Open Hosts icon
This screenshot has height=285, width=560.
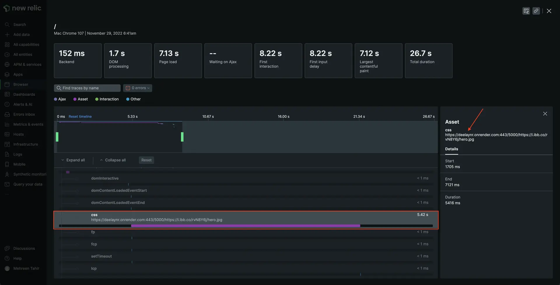tap(7, 134)
